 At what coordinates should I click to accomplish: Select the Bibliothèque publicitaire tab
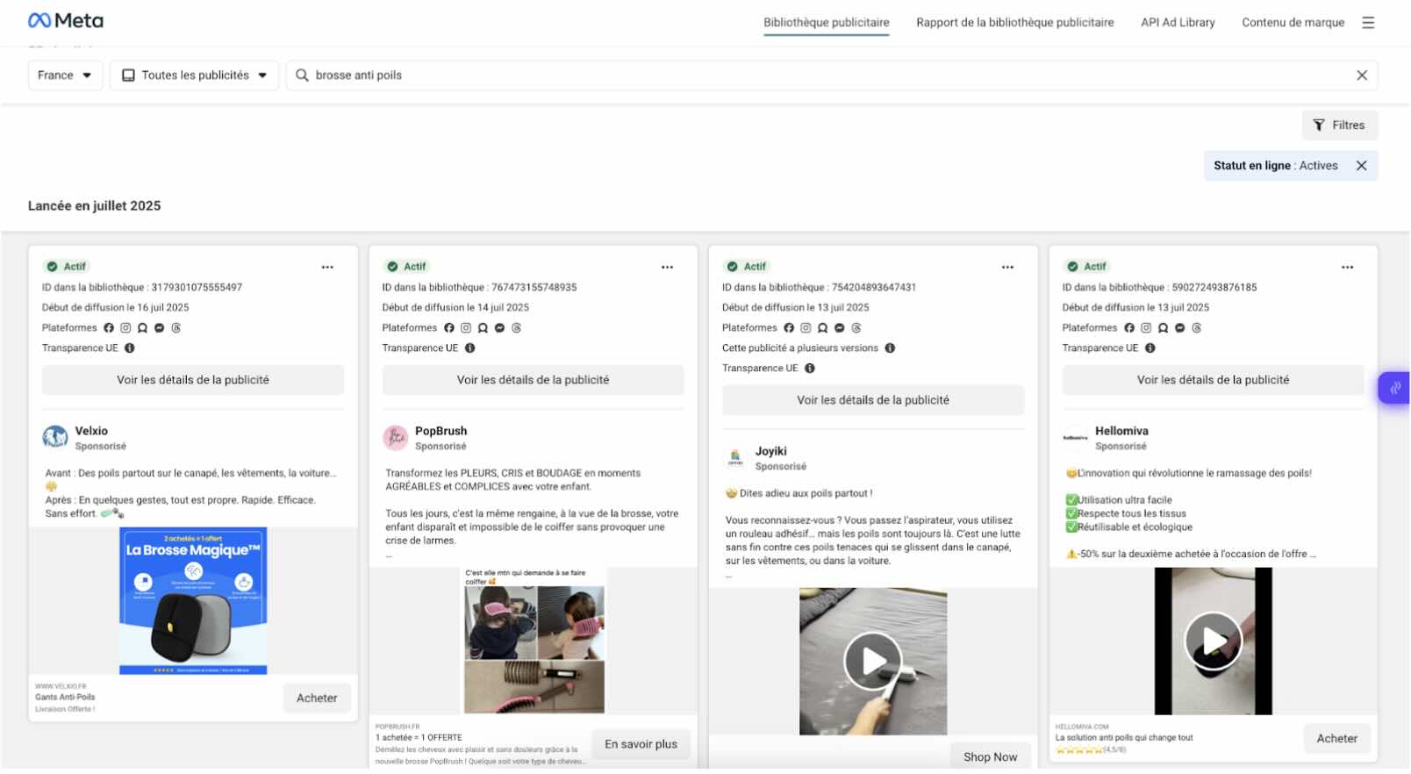click(x=826, y=23)
